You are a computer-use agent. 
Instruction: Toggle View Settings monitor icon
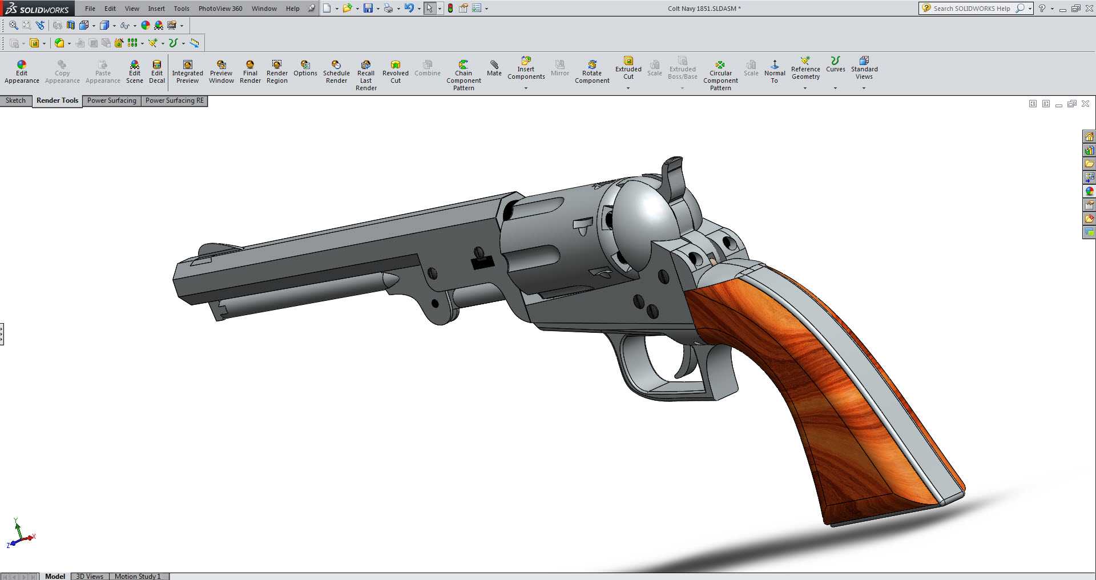point(172,25)
